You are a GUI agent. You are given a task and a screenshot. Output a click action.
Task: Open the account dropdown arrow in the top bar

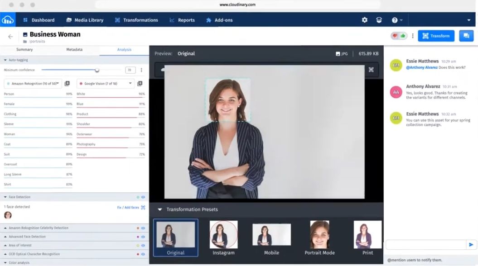(468, 20)
